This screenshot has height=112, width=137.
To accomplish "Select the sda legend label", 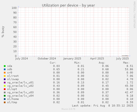I will point(10,66).
